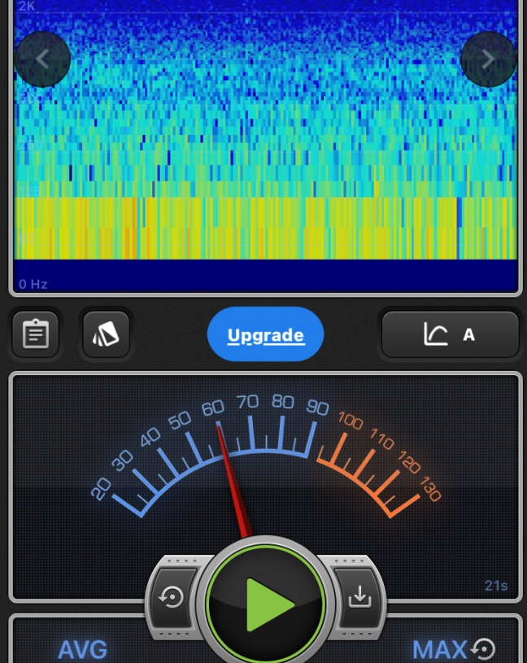The height and width of the screenshot is (663, 527).
Task: Tap the 130 mark on the orange scale
Action: point(431,491)
